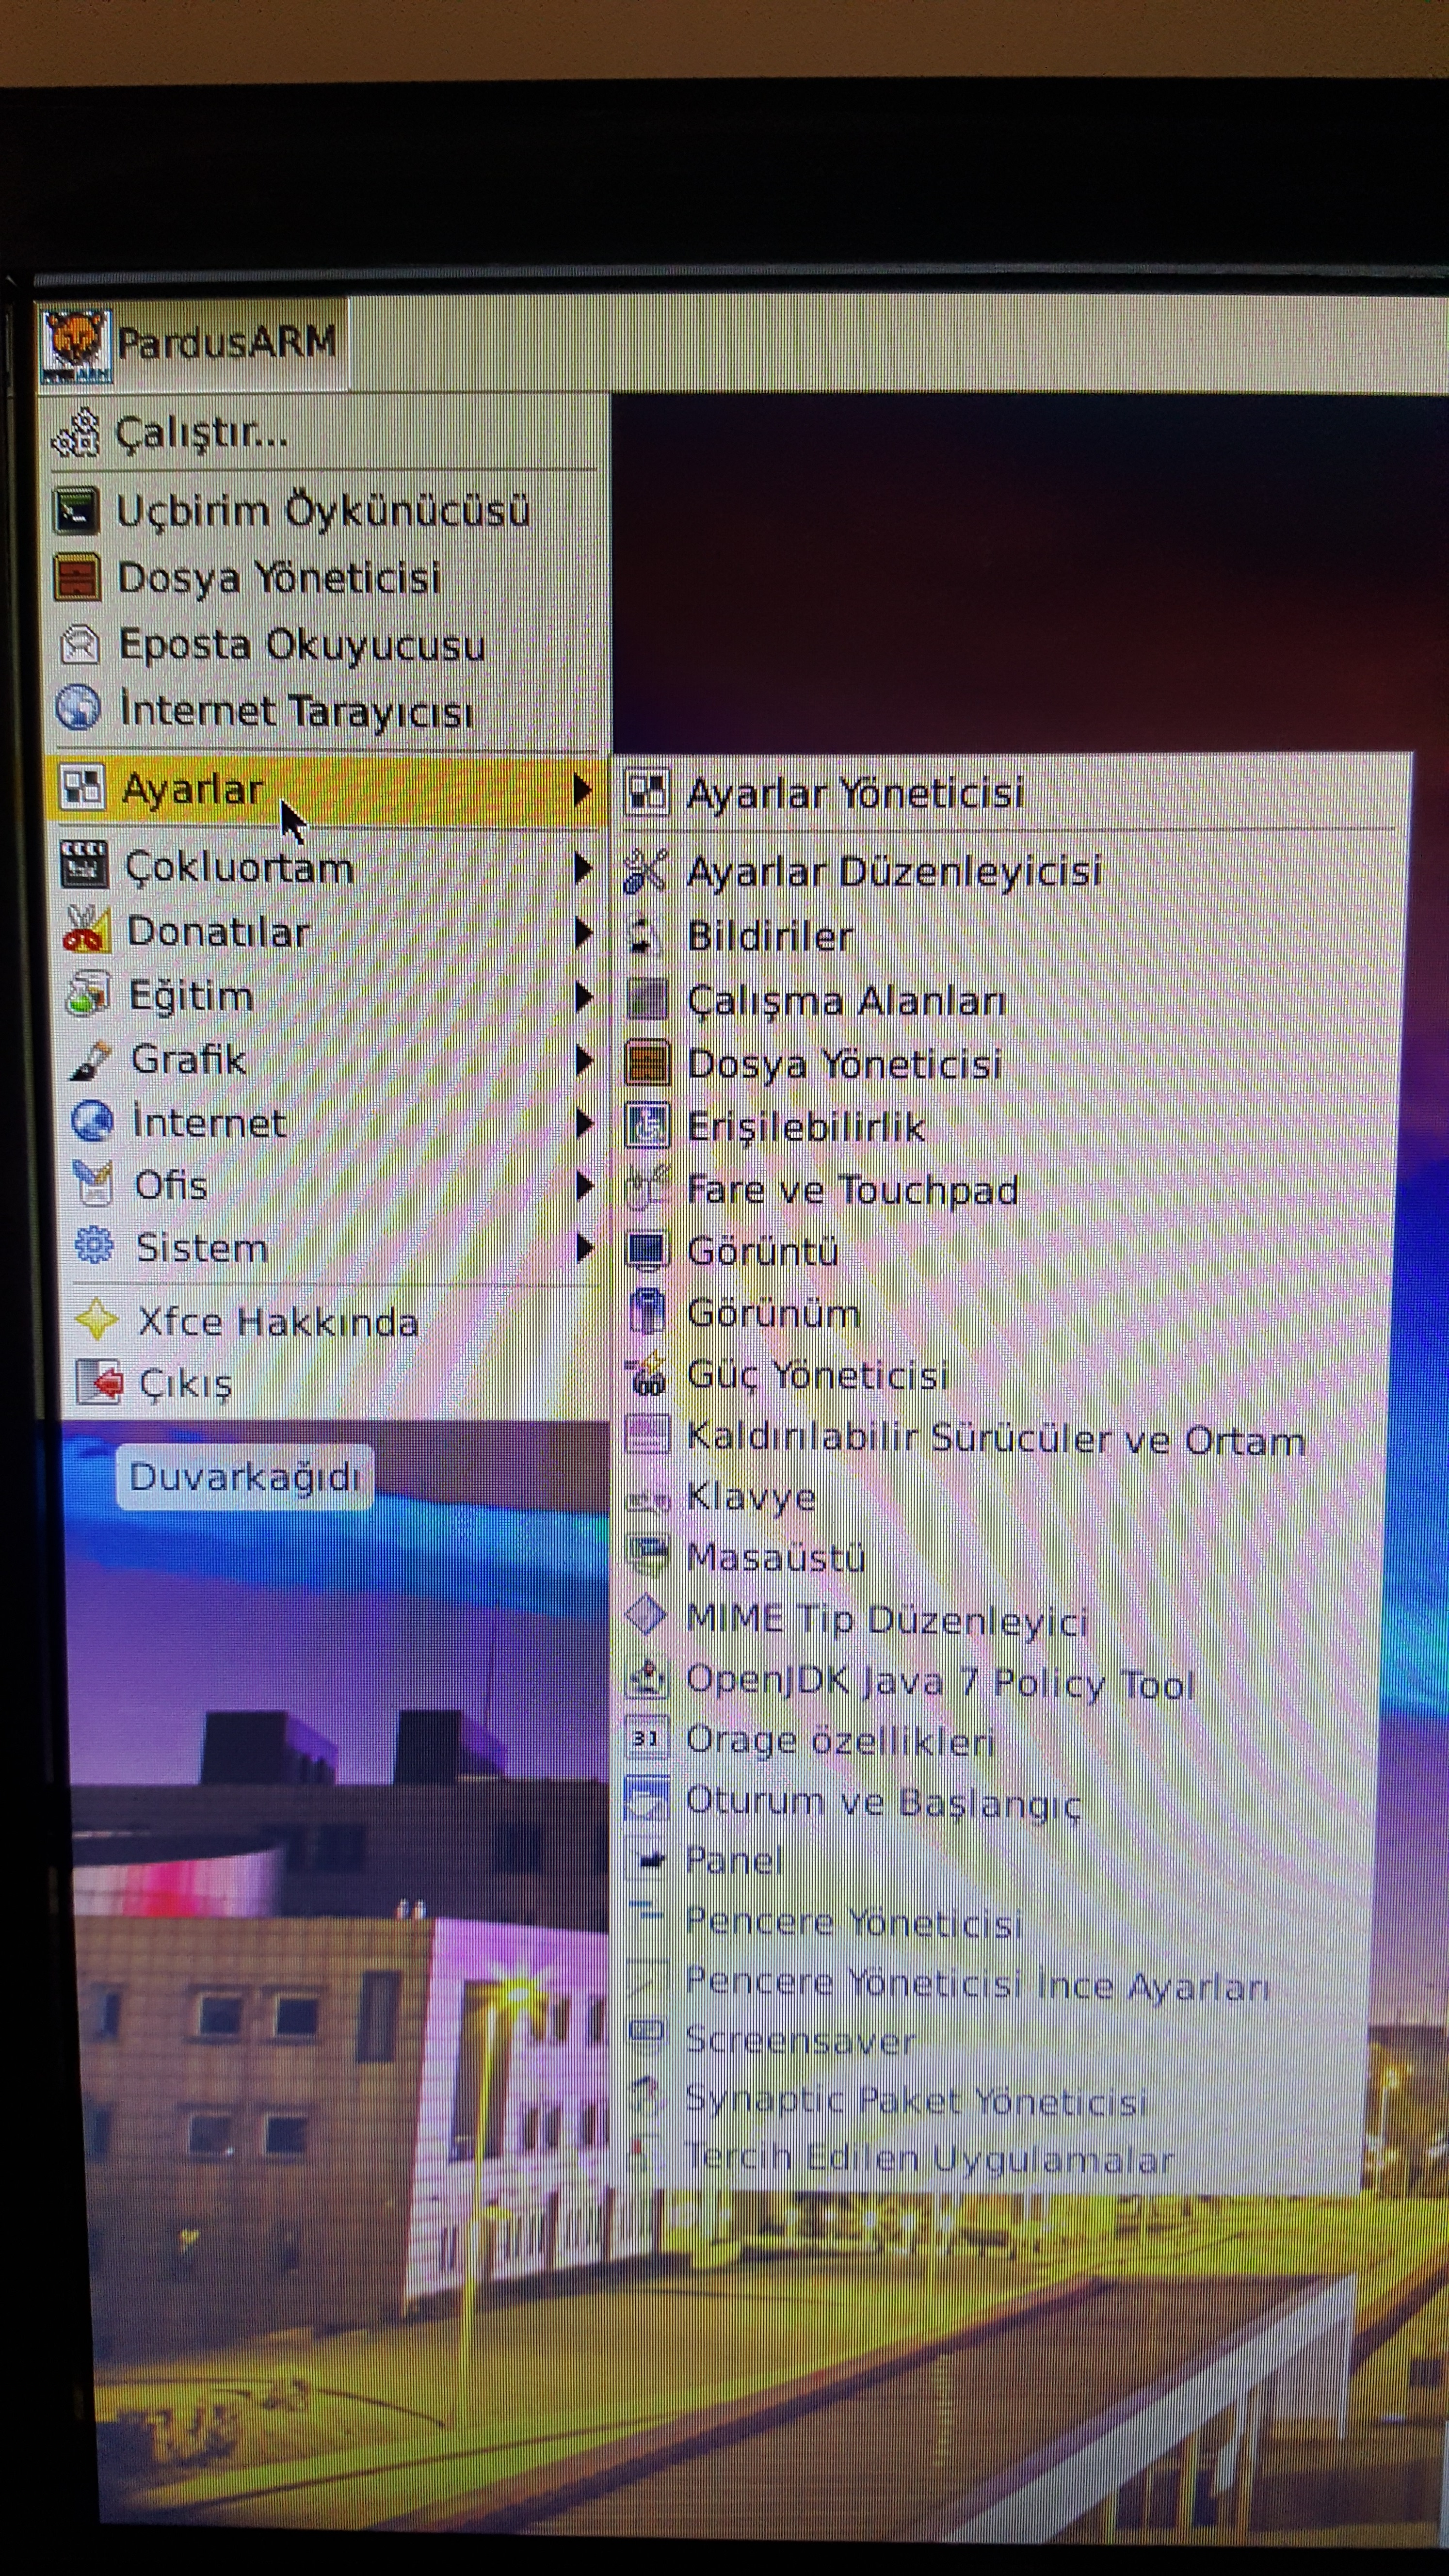Choose Çıkış to log out
This screenshot has height=2576, width=1449.
tap(336, 1384)
